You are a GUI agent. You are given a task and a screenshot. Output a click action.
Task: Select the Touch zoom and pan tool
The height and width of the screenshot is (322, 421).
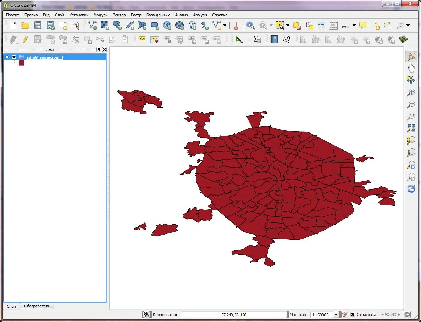click(411, 57)
